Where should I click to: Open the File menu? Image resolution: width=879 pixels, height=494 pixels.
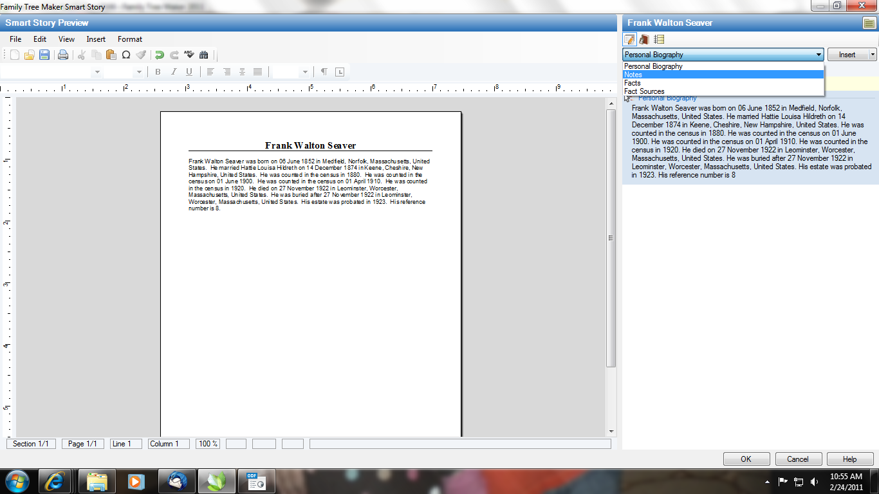tap(15, 39)
